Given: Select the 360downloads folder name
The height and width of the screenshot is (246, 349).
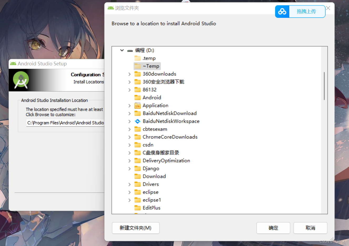Looking at the screenshot, I should tap(159, 74).
